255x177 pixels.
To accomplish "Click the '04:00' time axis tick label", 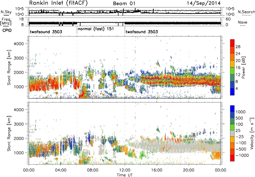I will pyautogui.click(x=61, y=170).
